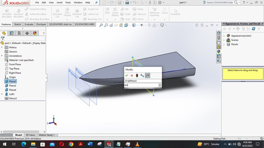Switch to SOLIDWORKS Add-Ins tab
This screenshot has height=148, width=264.
pos(60,24)
